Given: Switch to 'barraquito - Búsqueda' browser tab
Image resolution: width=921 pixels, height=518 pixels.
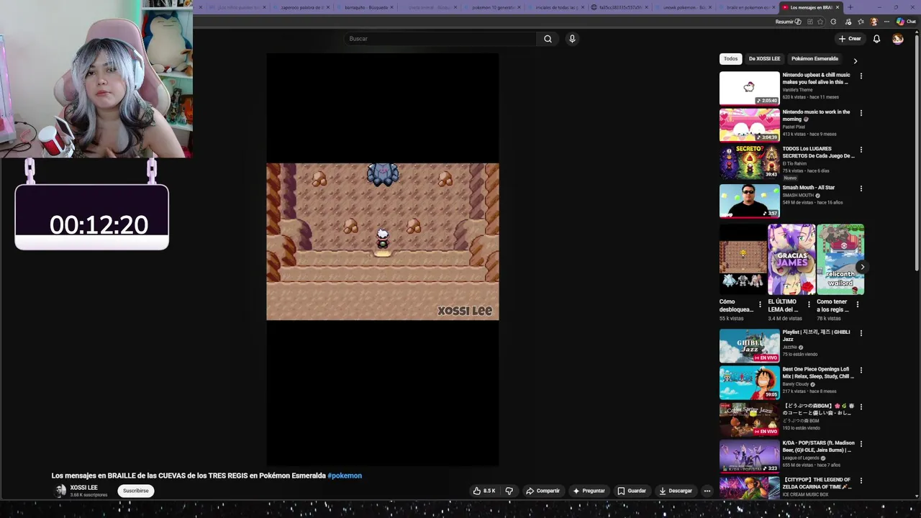Looking at the screenshot, I should coord(366,7).
